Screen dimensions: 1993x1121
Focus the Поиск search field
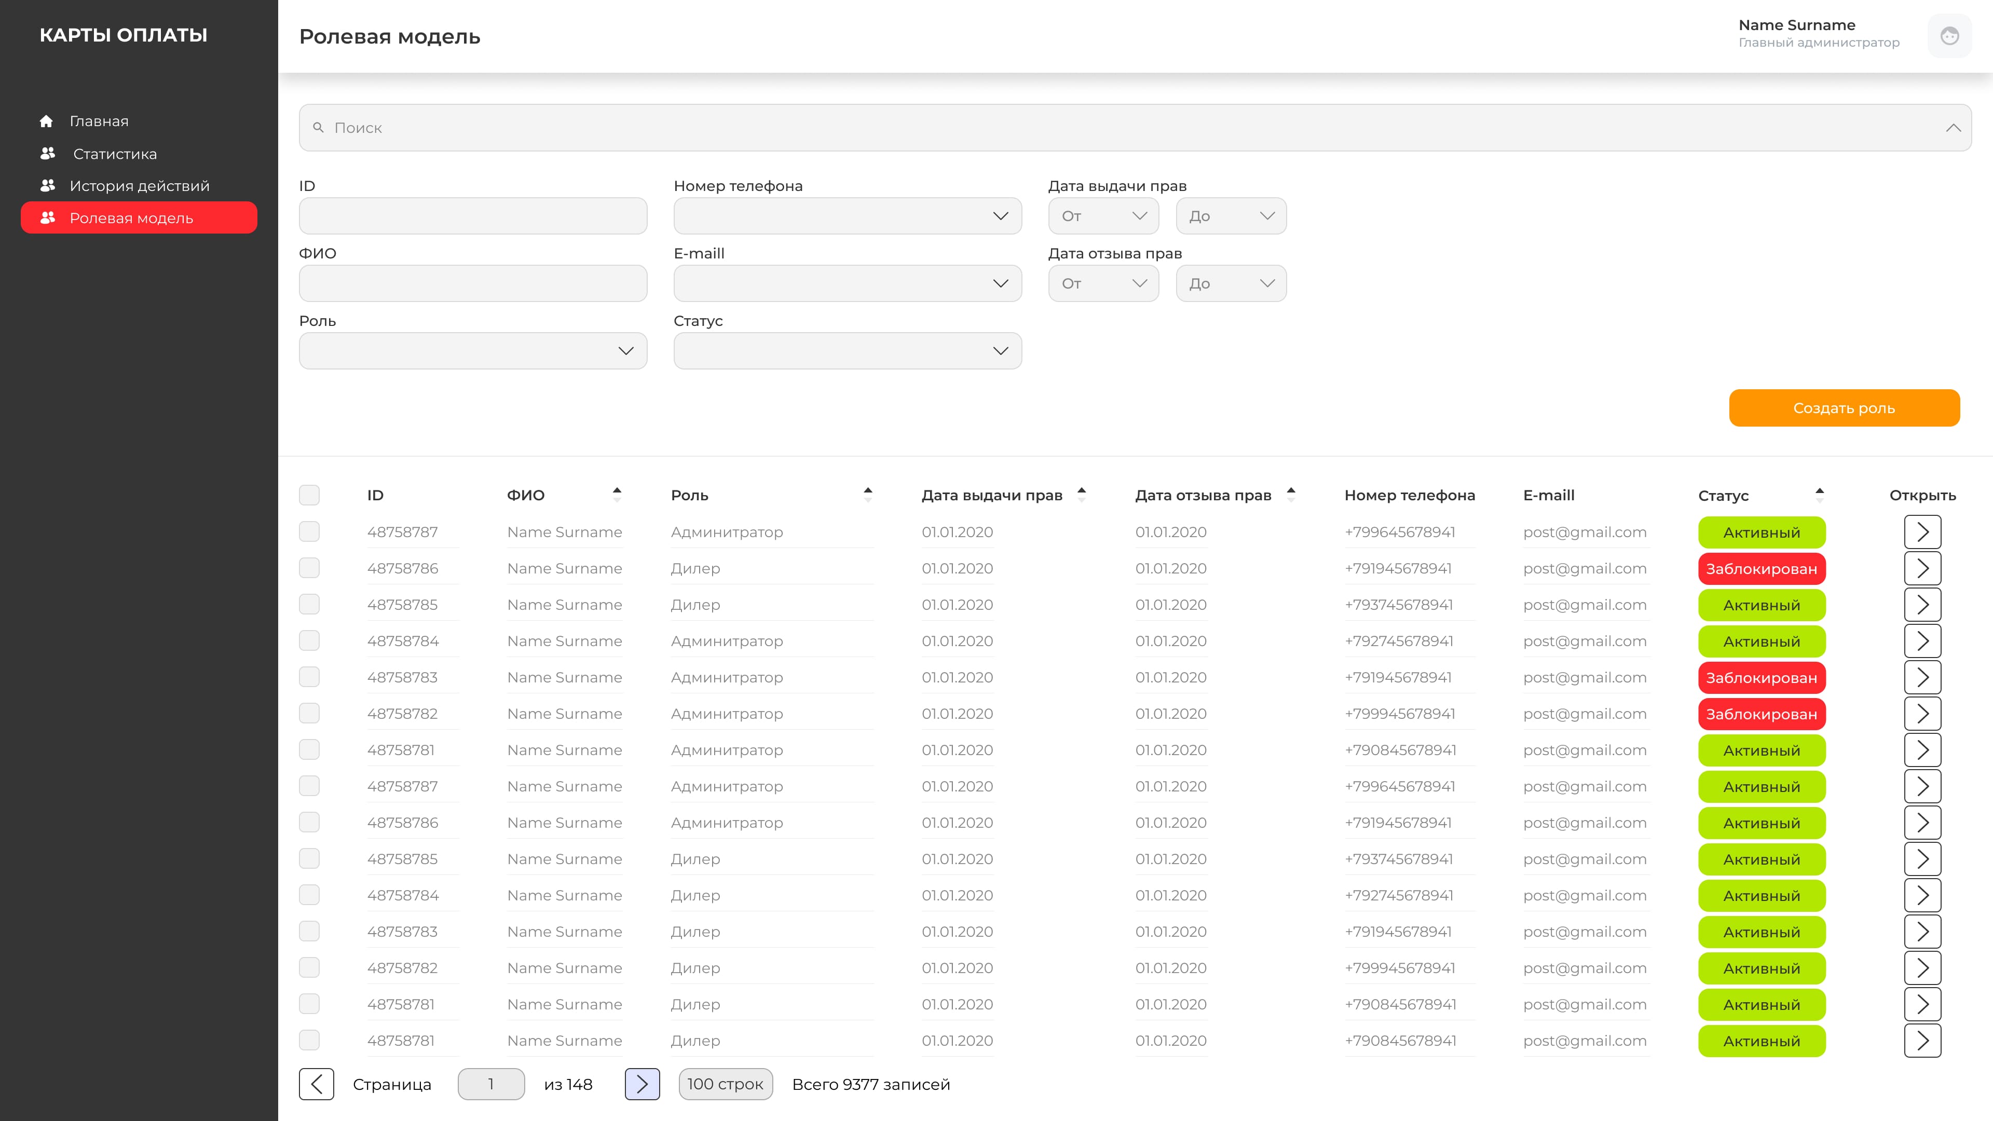tap(1134, 128)
